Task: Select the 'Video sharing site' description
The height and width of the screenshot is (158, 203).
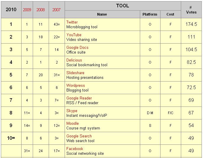Action: (x=82, y=39)
